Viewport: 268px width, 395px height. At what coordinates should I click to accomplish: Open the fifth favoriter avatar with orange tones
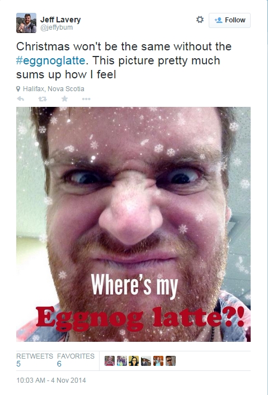(158, 361)
